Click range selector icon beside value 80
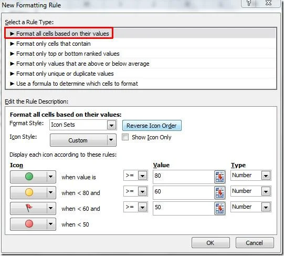 [220, 177]
